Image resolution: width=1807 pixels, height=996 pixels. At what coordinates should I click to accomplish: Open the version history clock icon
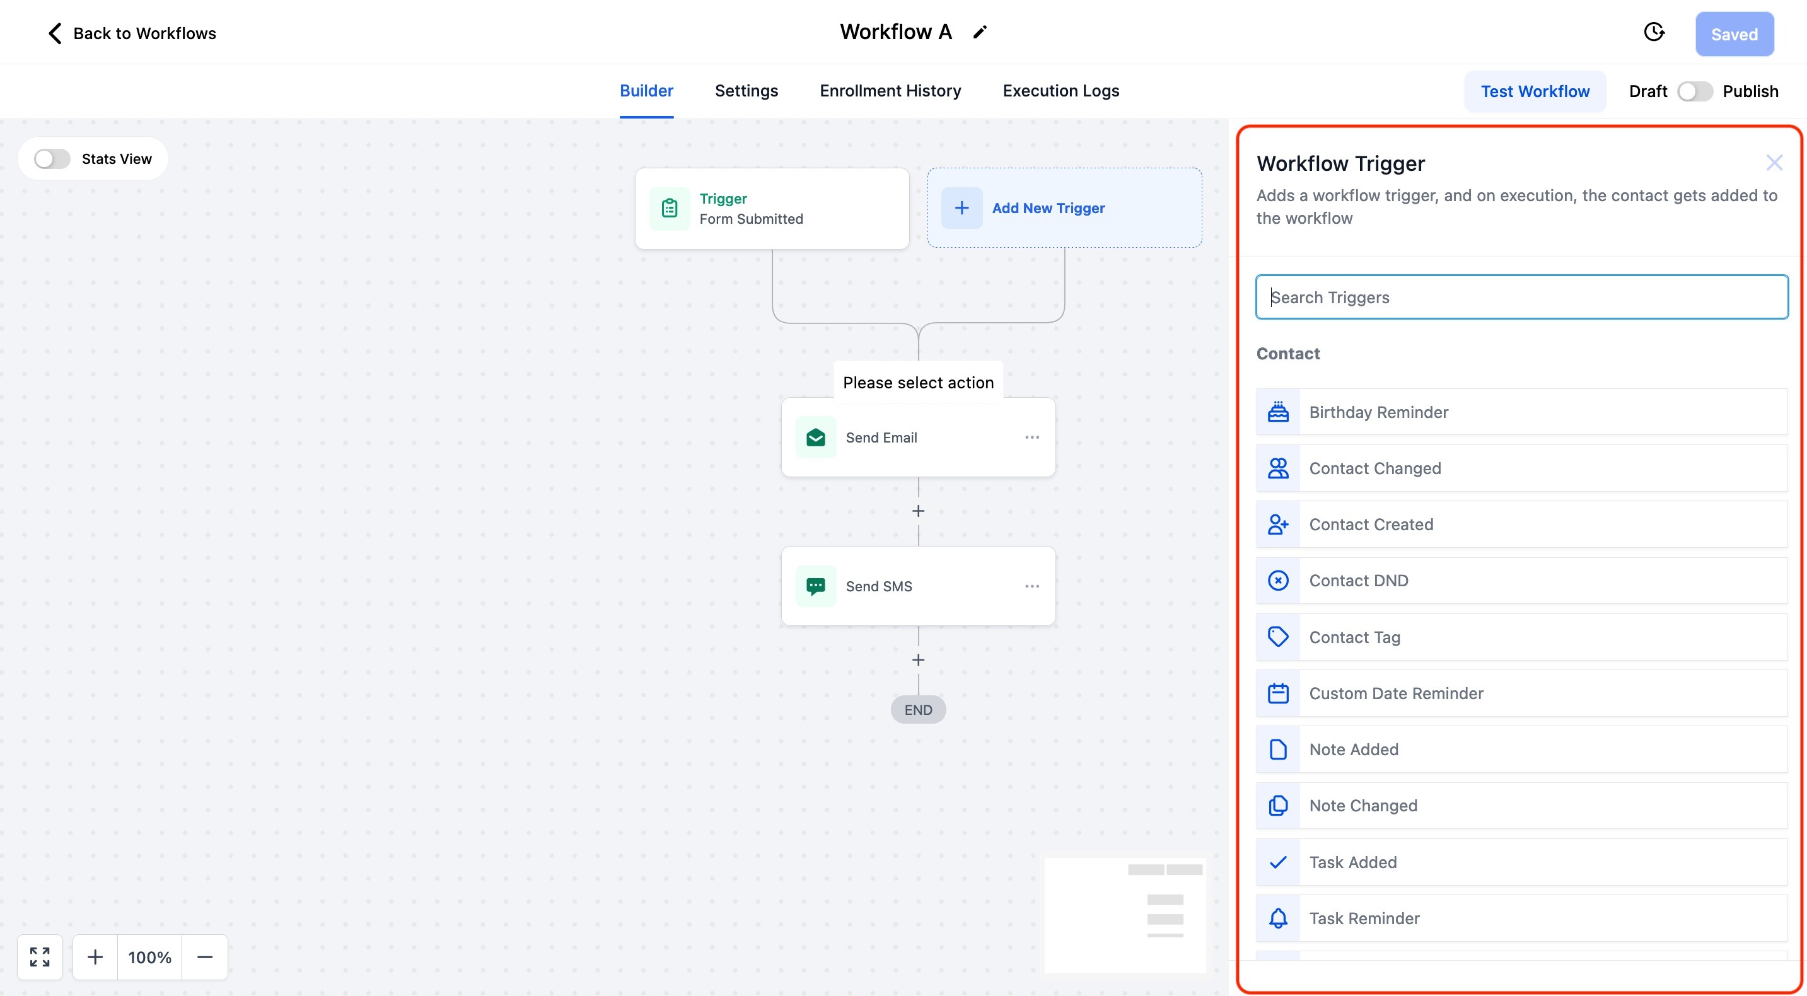coord(1654,32)
